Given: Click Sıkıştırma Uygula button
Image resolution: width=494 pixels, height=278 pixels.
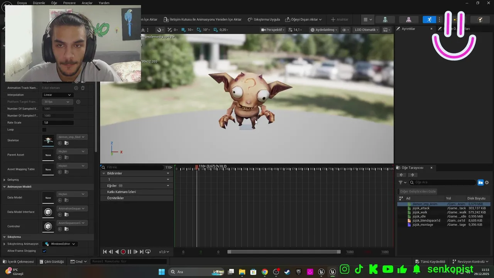Looking at the screenshot, I should [264, 20].
